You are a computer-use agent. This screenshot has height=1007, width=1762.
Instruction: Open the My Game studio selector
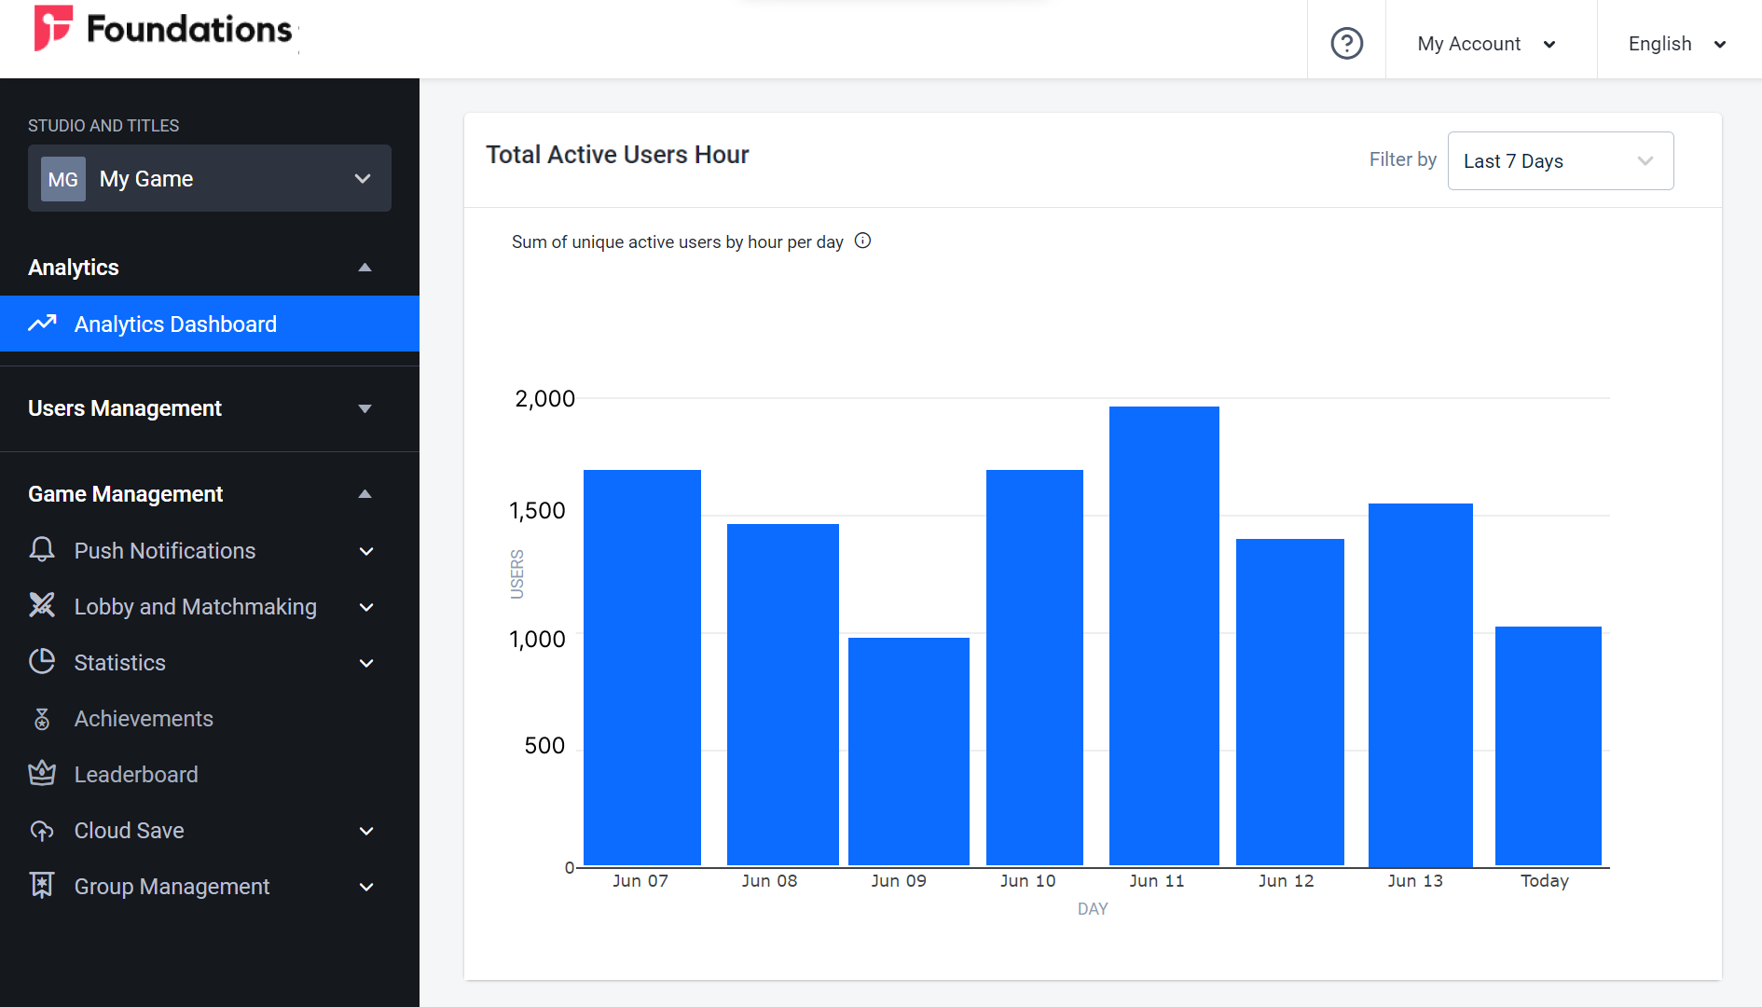coord(210,178)
